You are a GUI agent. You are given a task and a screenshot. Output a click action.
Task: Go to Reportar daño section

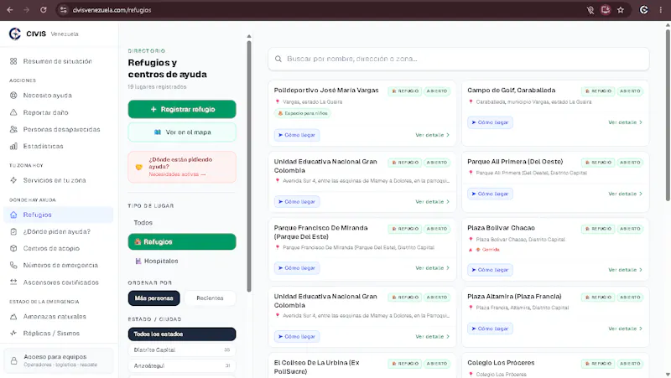point(57,112)
